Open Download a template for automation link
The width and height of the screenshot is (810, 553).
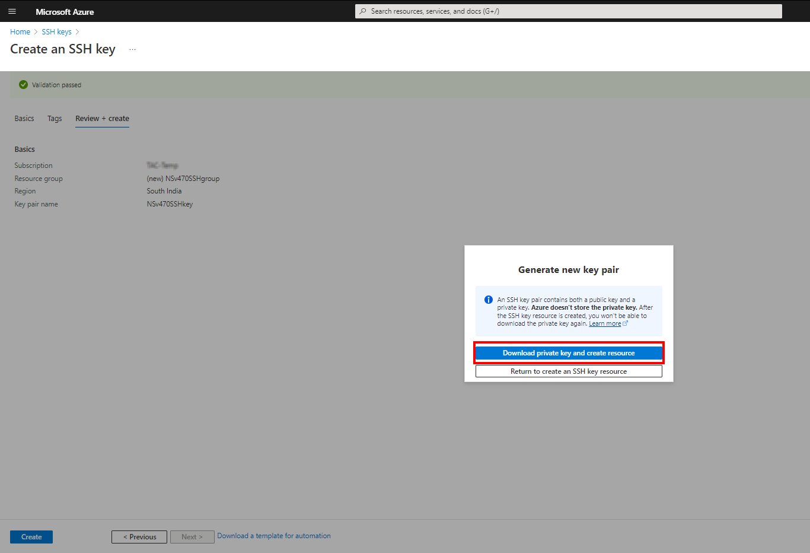coord(274,536)
